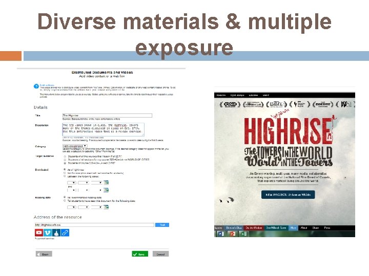This screenshot has width=369, height=276.
Task: Select 'Tell students to have read' option
Action: [65, 201]
